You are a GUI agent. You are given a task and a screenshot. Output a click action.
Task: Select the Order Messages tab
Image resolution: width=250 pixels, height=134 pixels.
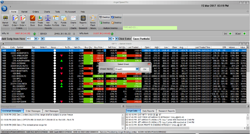click(x=33, y=111)
